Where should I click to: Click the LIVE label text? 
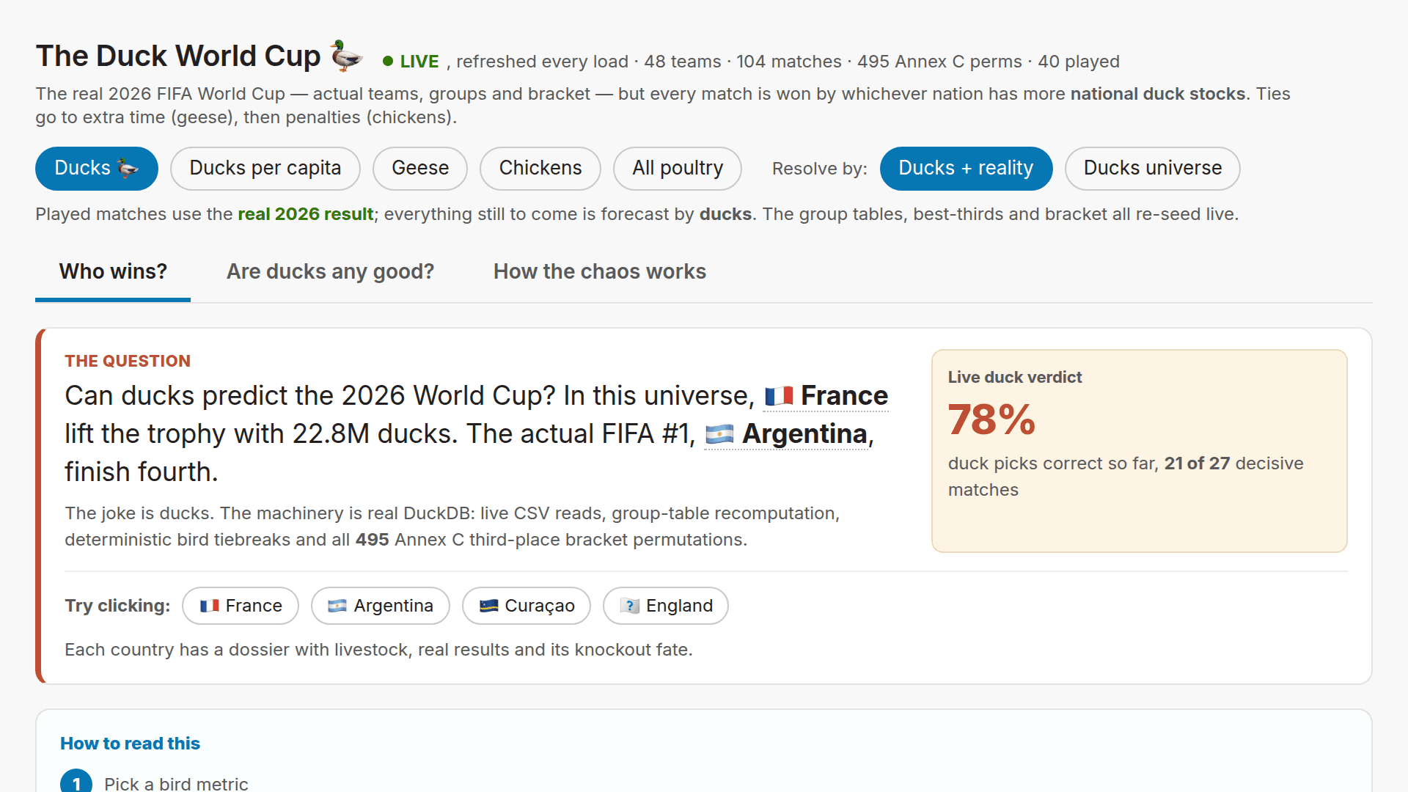[x=419, y=62]
